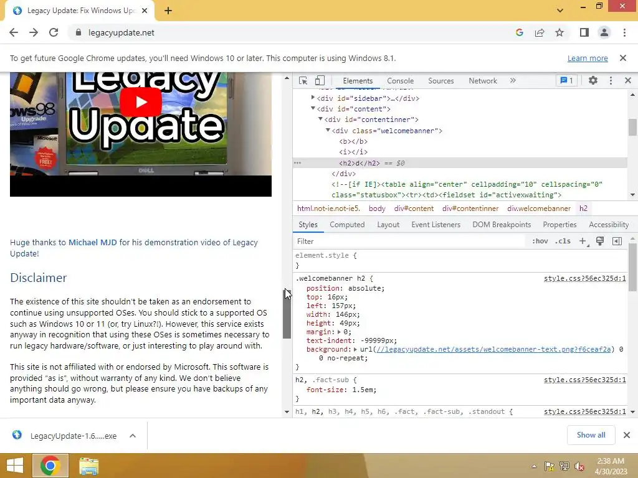Switch to the Console tab
Viewport: 638px width, 478px height.
pos(401,80)
